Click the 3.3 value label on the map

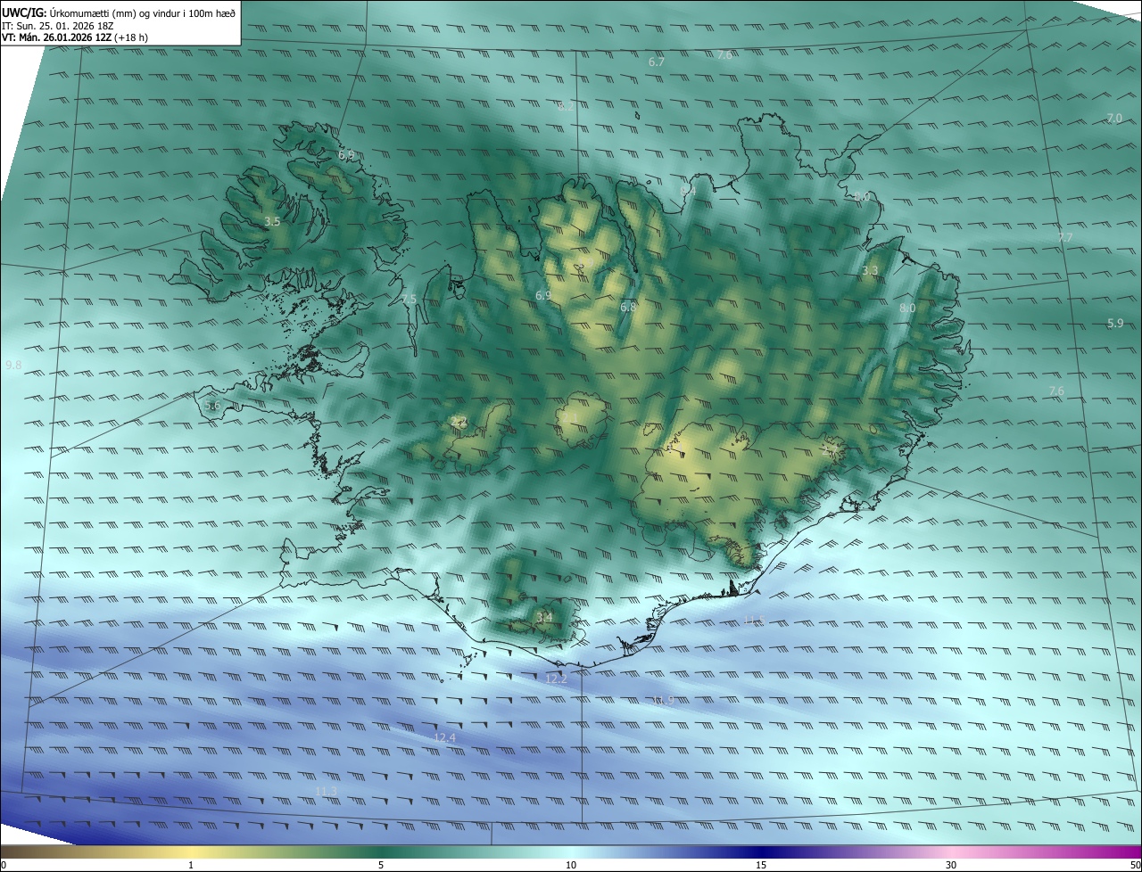(870, 271)
